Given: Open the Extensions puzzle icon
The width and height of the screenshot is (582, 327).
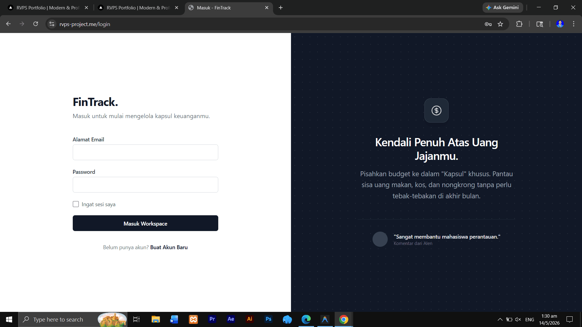Looking at the screenshot, I should pyautogui.click(x=519, y=24).
